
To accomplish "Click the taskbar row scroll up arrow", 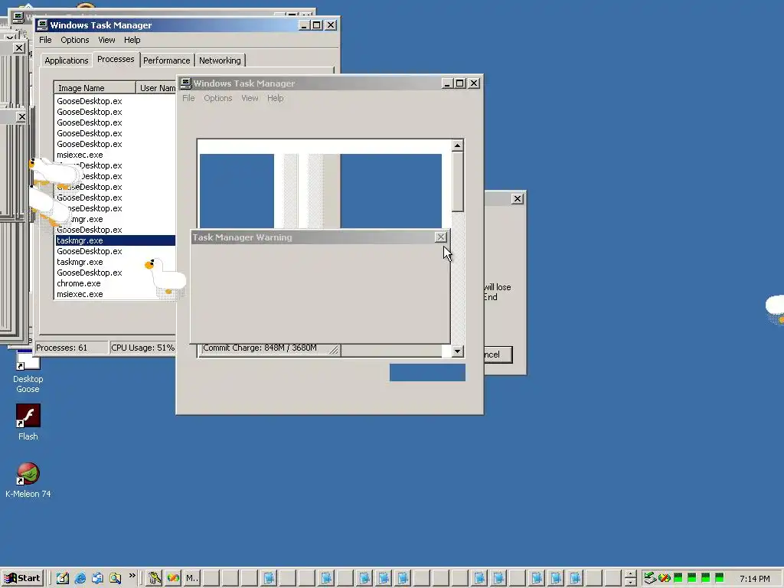I will pos(631,574).
